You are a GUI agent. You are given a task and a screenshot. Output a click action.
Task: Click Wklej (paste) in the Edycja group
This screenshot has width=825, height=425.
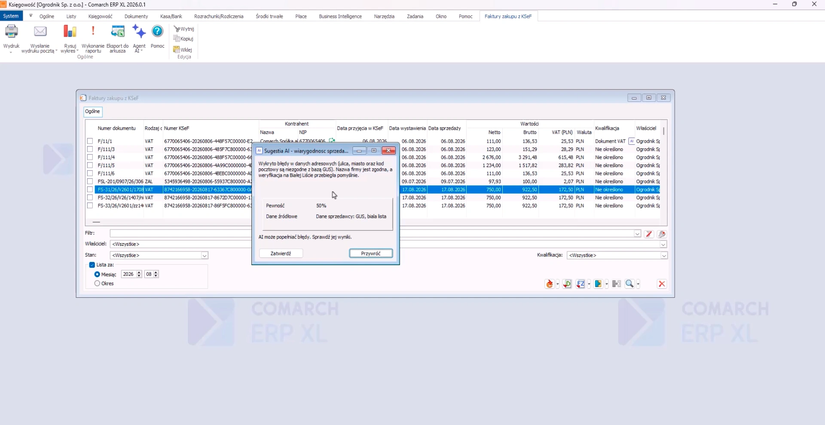tap(183, 49)
